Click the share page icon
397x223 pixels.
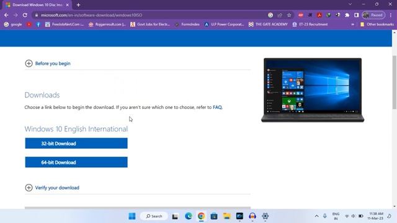click(x=280, y=15)
